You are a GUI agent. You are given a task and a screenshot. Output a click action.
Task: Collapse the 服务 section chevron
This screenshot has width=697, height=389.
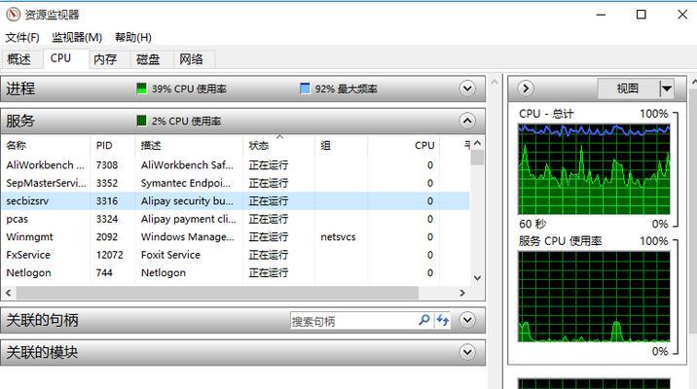(467, 121)
